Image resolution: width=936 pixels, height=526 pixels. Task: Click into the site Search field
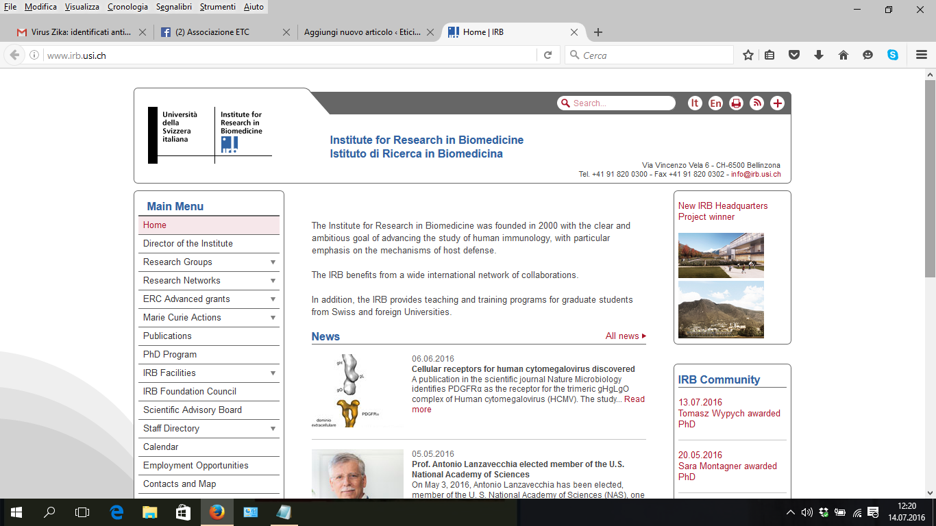point(617,103)
